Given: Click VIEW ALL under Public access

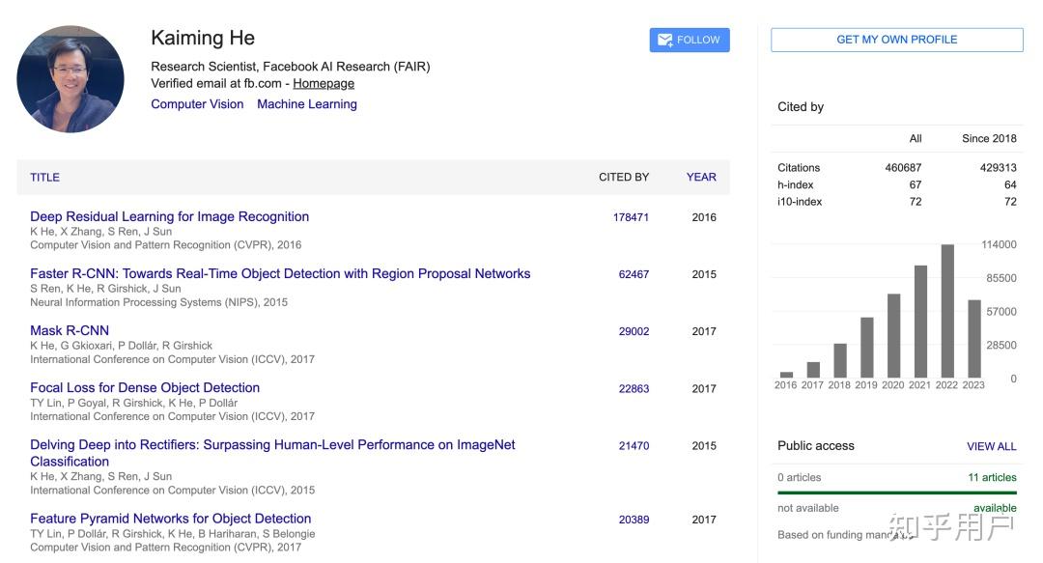Looking at the screenshot, I should coord(991,447).
